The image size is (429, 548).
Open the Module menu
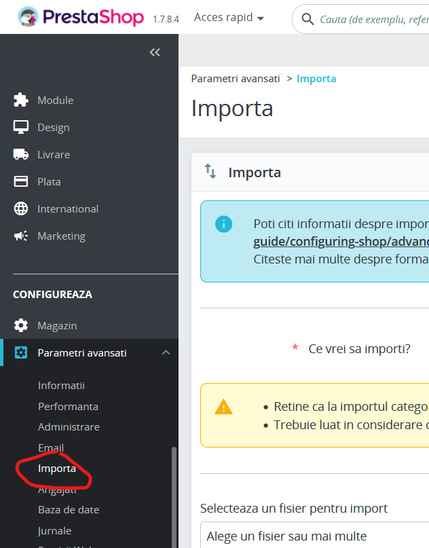[56, 101]
